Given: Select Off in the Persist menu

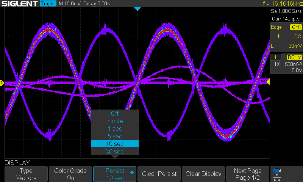Looking at the screenshot, I should [115, 113].
